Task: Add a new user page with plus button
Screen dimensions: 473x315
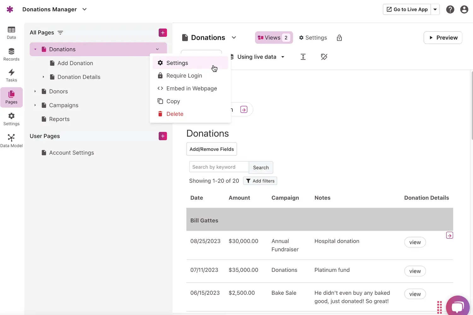Action: point(163,136)
